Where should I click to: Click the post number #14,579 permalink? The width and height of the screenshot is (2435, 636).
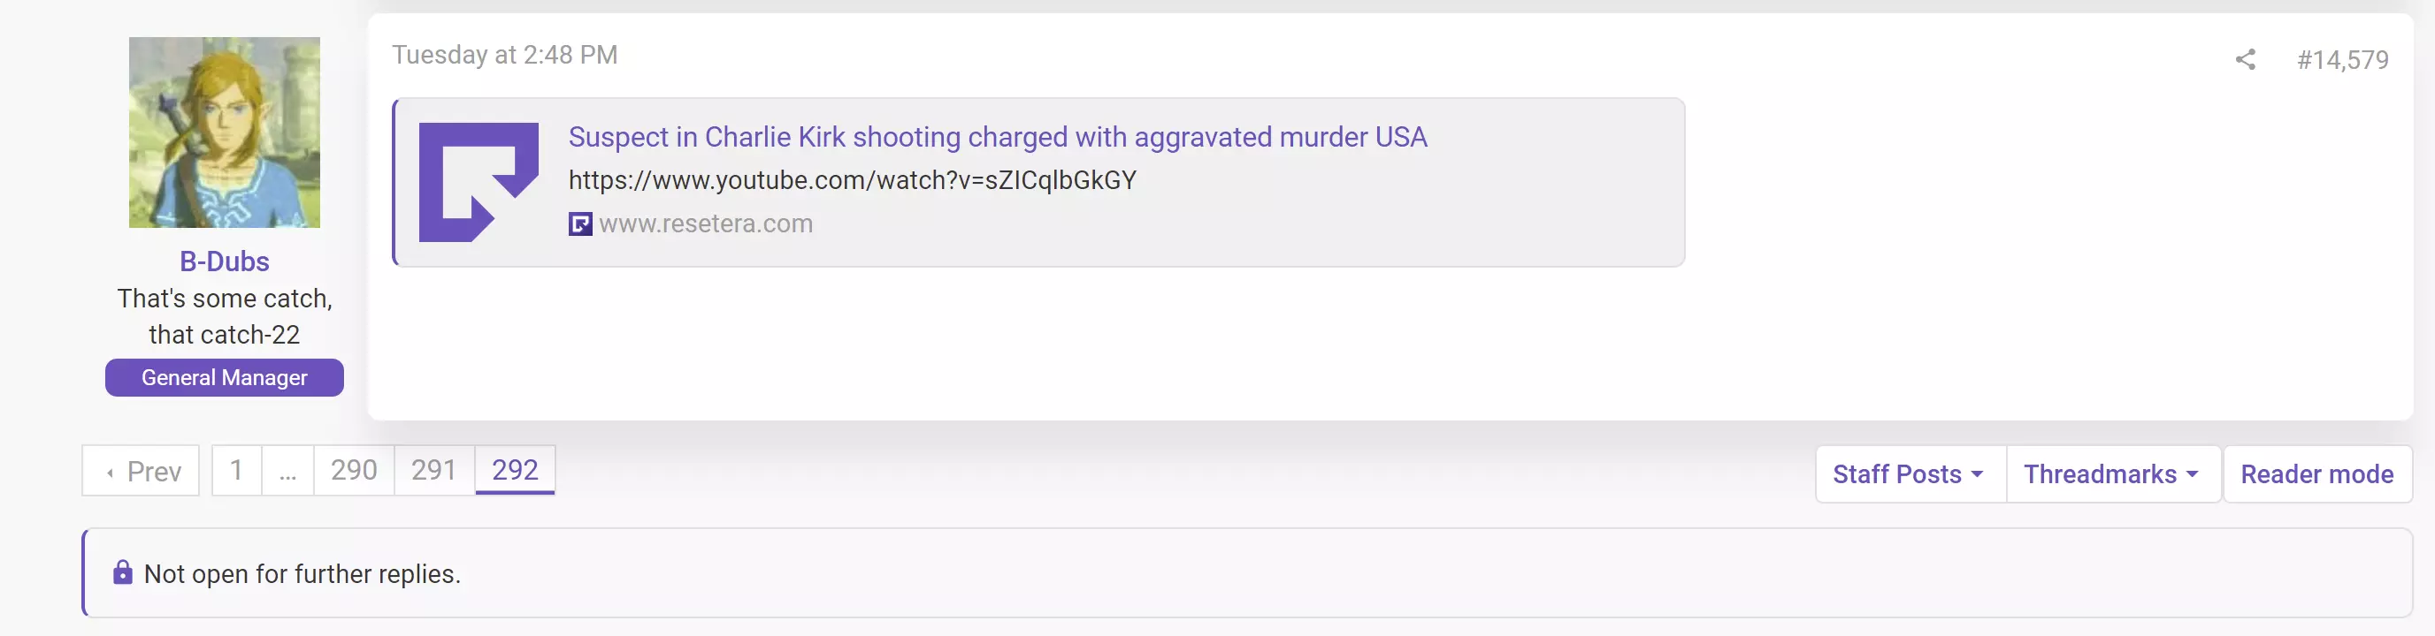[x=2342, y=59]
